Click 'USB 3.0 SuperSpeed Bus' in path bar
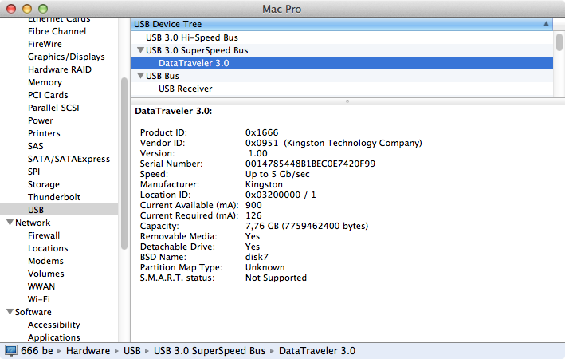 coord(210,351)
